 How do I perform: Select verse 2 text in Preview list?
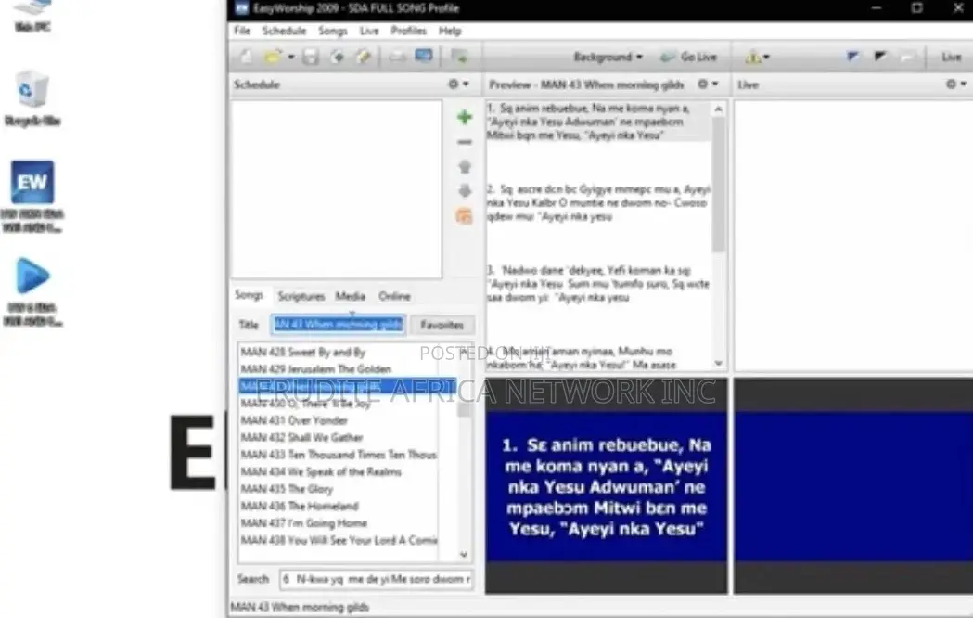click(598, 203)
